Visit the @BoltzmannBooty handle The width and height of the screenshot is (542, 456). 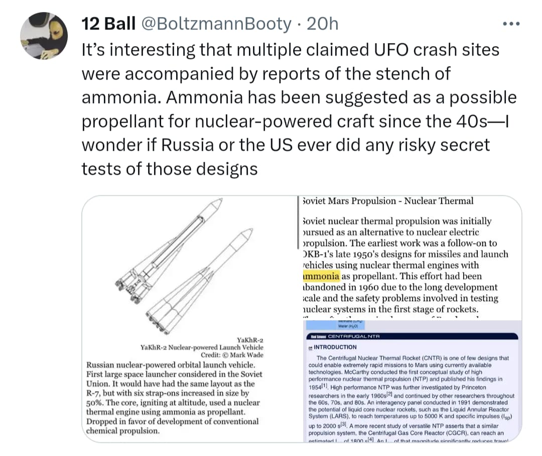tap(216, 24)
